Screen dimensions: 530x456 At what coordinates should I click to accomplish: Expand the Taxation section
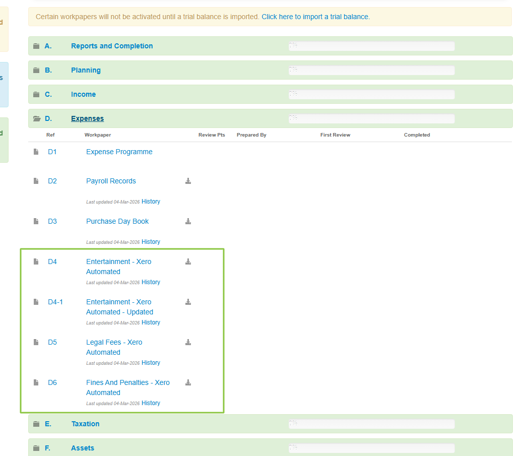85,424
